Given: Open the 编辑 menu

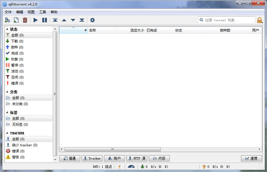Looking at the screenshot, I should click(x=20, y=12).
